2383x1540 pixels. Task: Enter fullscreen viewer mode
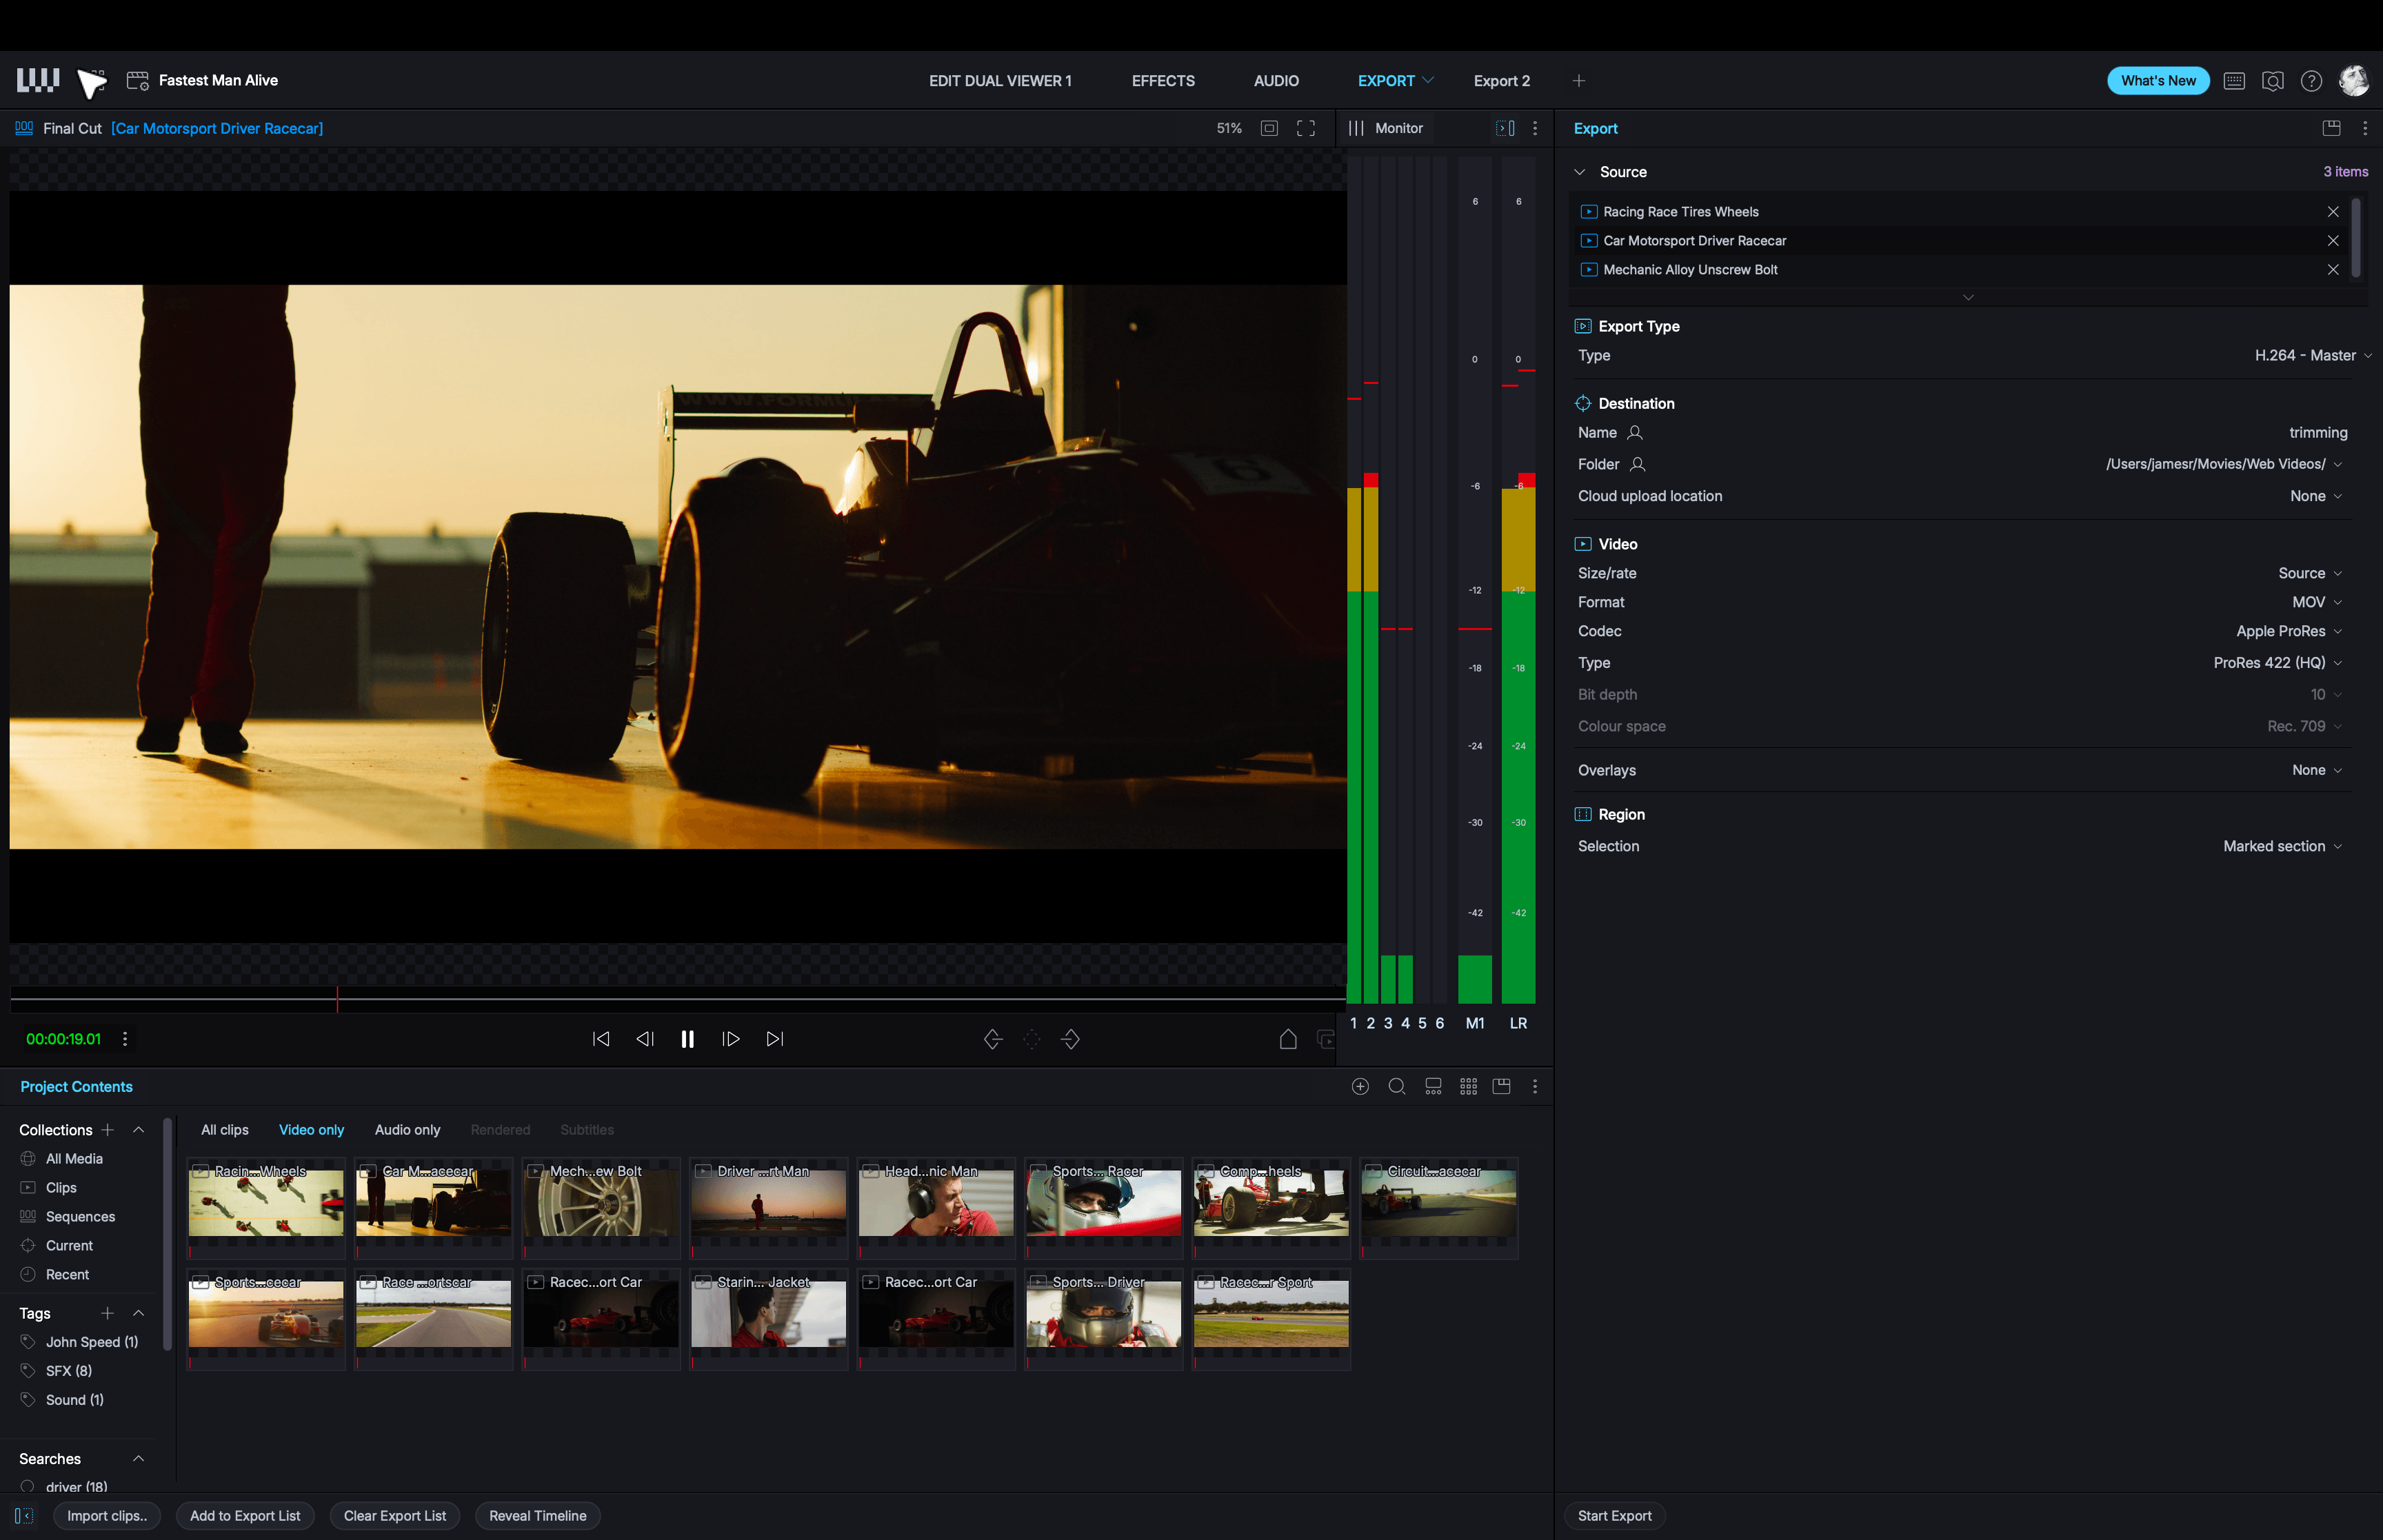click(1306, 128)
